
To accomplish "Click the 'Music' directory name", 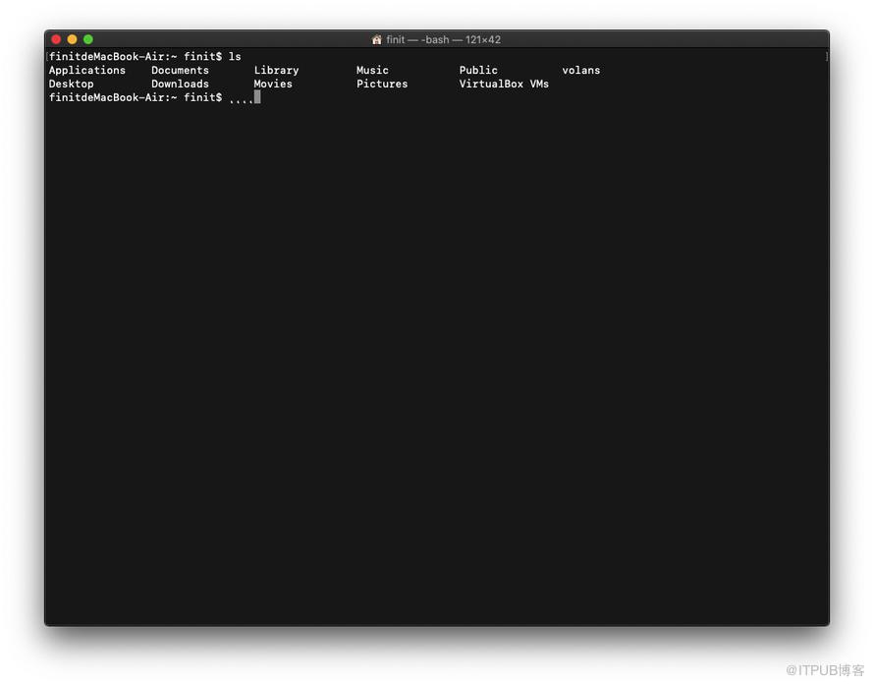I will tap(372, 71).
